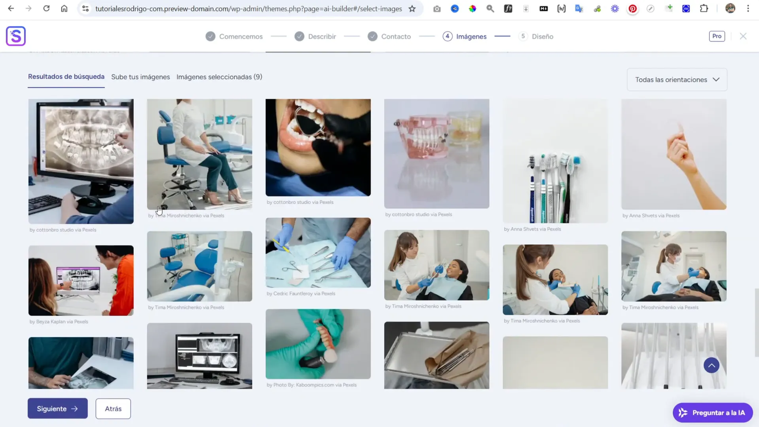
Task: Click the Markdown extension icon
Action: (544, 9)
